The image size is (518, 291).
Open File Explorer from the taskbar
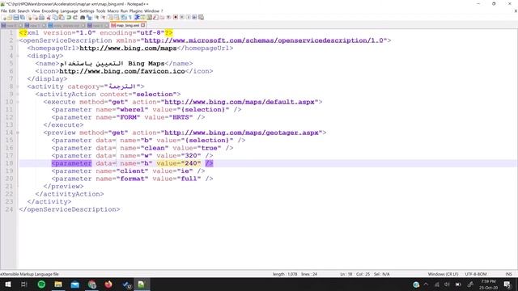[58, 285]
